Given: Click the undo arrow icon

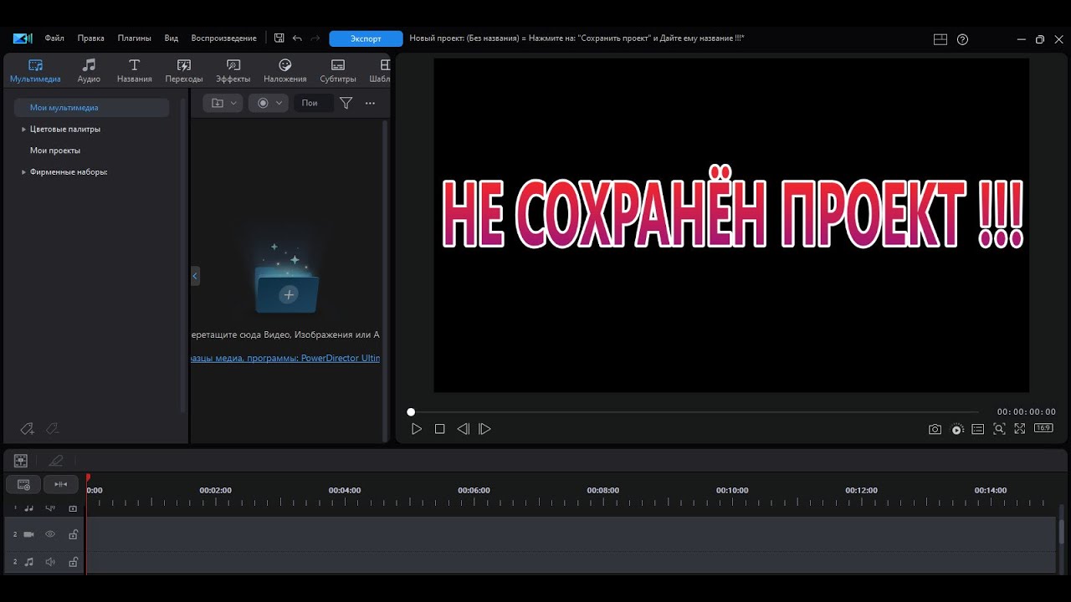Looking at the screenshot, I should click(297, 38).
